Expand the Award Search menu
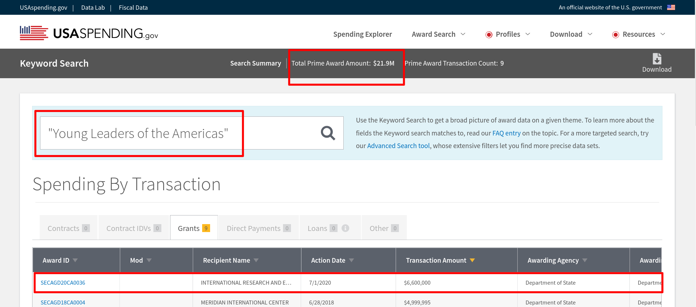Screen dimensions: 696x307 tap(439, 34)
